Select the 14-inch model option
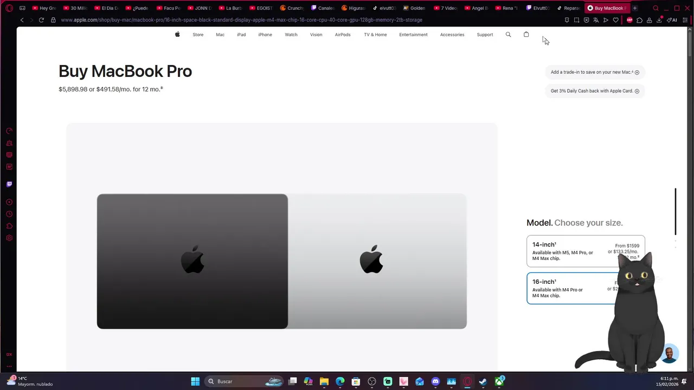Image resolution: width=694 pixels, height=390 pixels. (x=586, y=251)
